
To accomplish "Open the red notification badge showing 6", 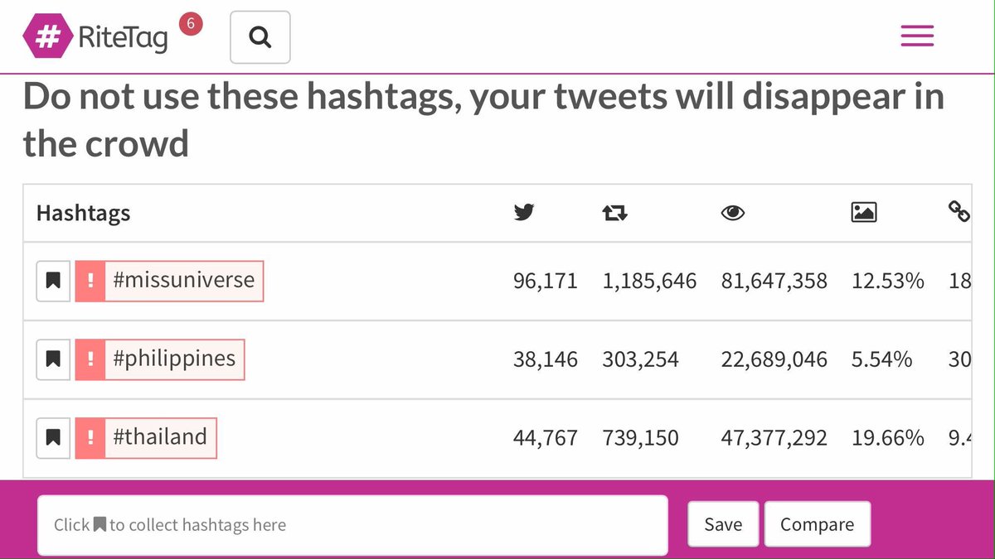I will click(190, 24).
